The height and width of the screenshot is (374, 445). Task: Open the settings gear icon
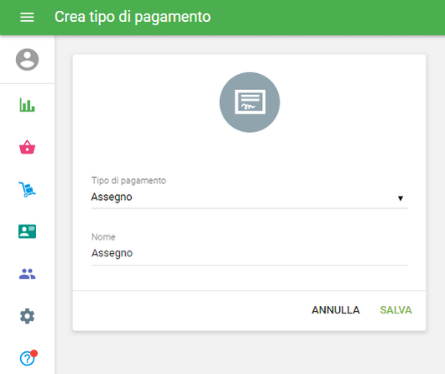pos(27,316)
